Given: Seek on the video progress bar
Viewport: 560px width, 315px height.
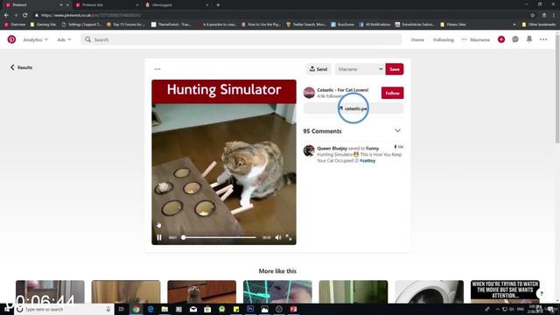Looking at the screenshot, I should [x=220, y=237].
